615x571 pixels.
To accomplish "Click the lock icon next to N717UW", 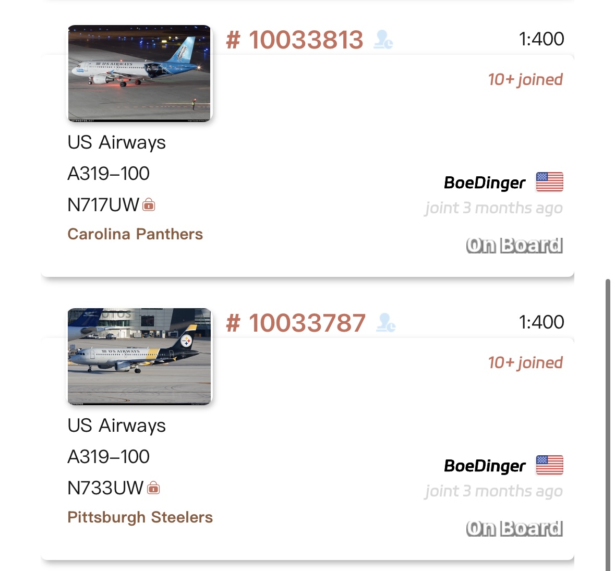I will [149, 205].
